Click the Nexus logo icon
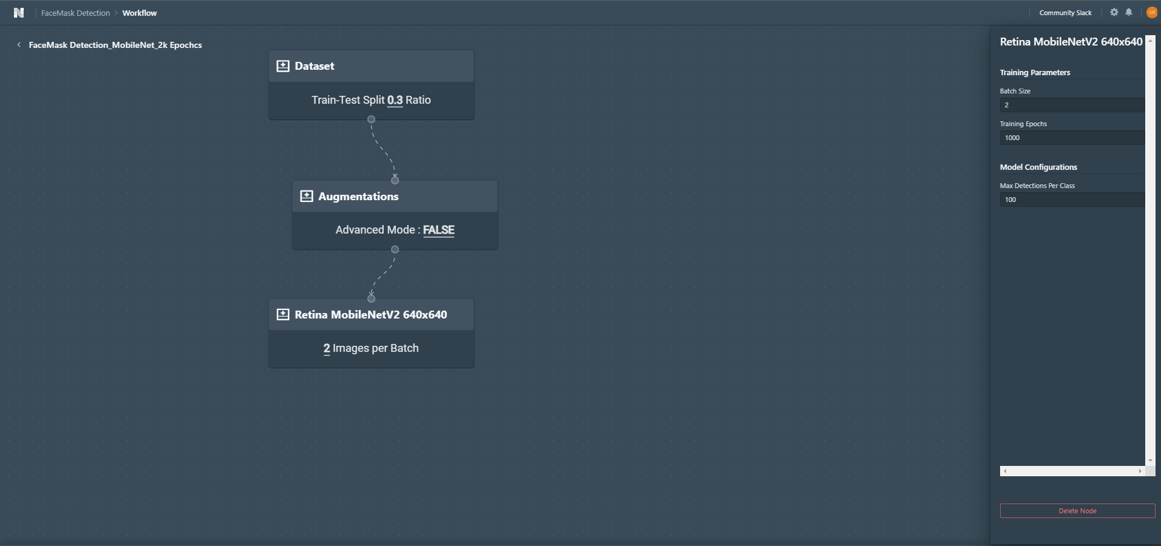 click(19, 13)
